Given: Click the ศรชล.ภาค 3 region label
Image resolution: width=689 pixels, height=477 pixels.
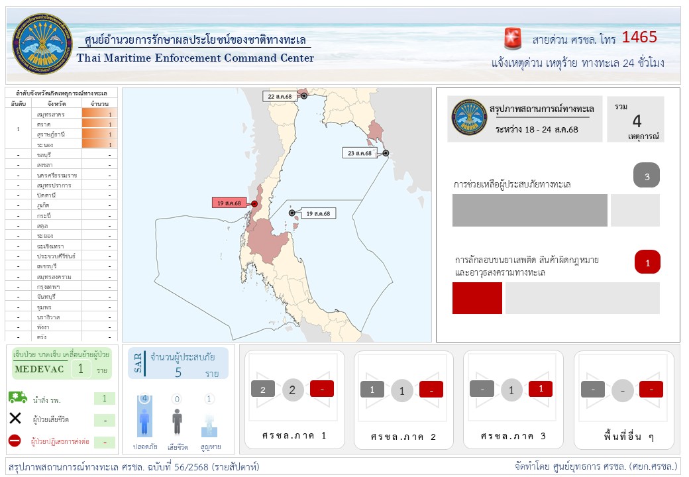Looking at the screenshot, I should coord(513,436).
